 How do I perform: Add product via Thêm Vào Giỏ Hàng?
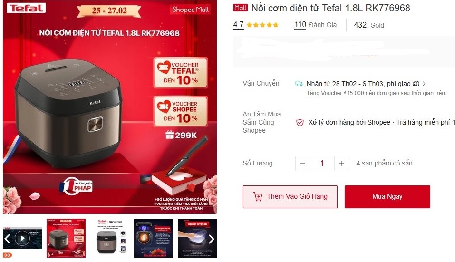point(290,197)
